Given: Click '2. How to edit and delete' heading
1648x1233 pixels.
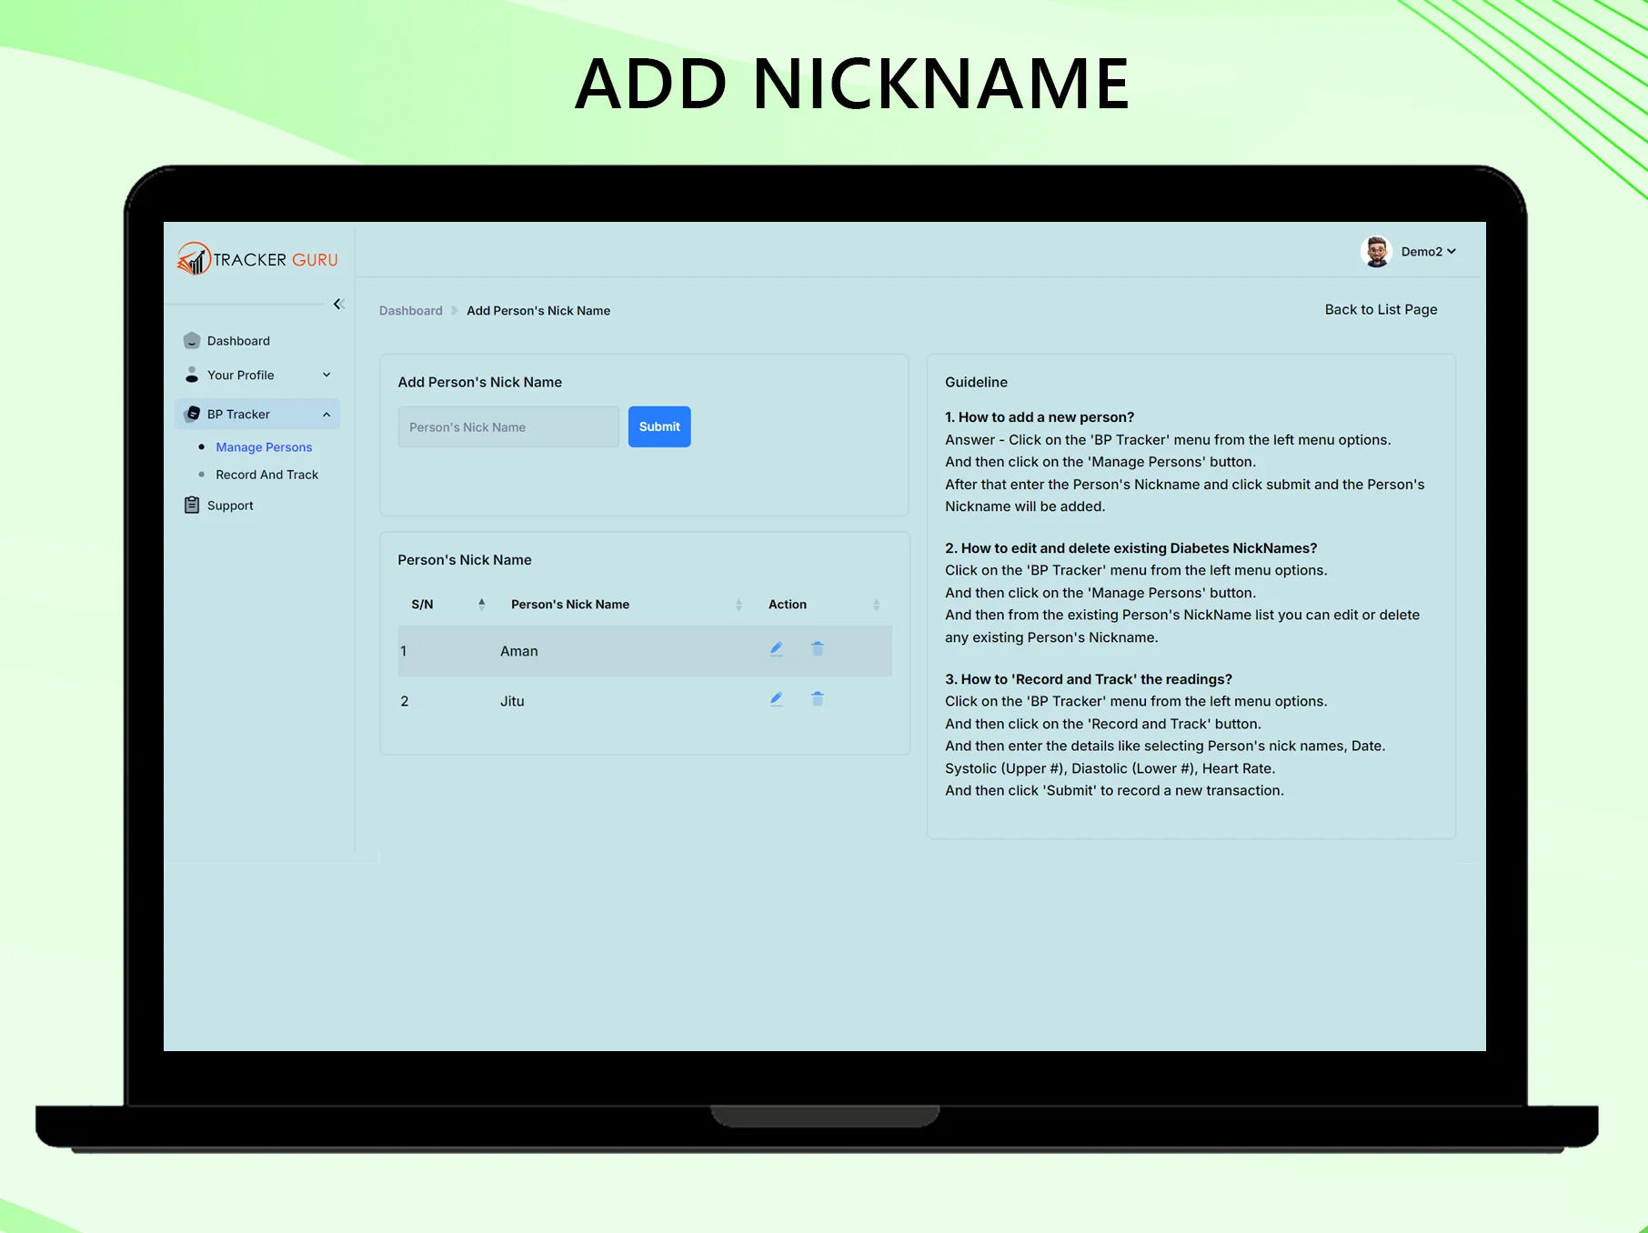Looking at the screenshot, I should pyautogui.click(x=1131, y=548).
